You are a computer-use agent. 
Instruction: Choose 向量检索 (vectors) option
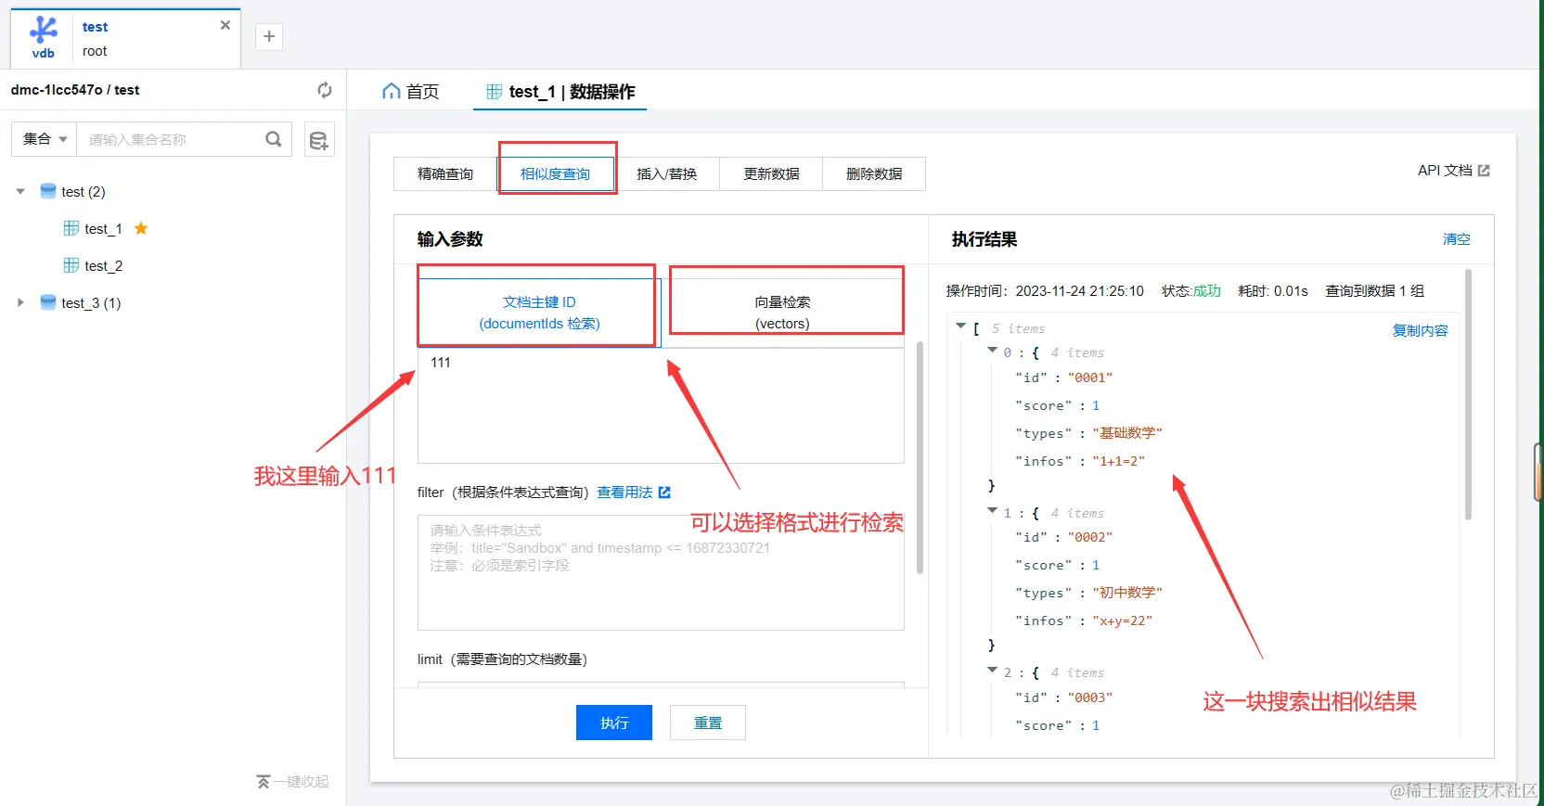pyautogui.click(x=782, y=313)
